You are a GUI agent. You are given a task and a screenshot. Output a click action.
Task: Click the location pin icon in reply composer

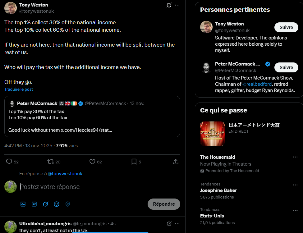(68, 204)
